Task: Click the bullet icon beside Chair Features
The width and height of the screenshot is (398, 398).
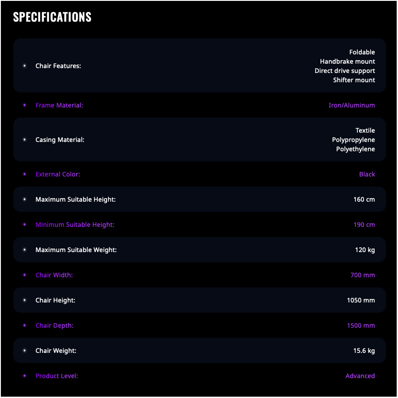Action: pyautogui.click(x=25, y=66)
